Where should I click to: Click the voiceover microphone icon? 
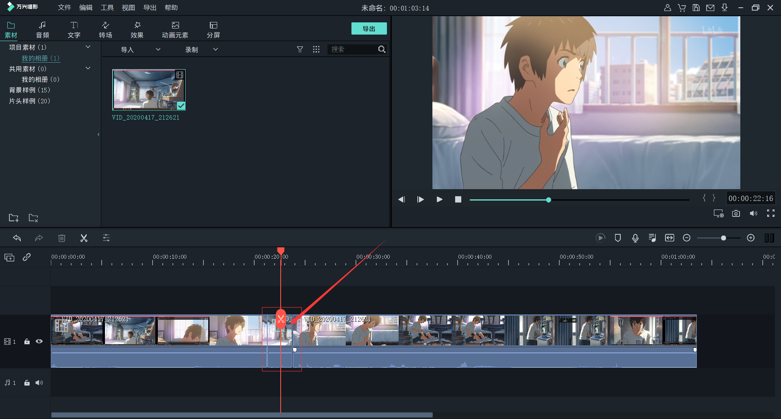[x=635, y=238]
